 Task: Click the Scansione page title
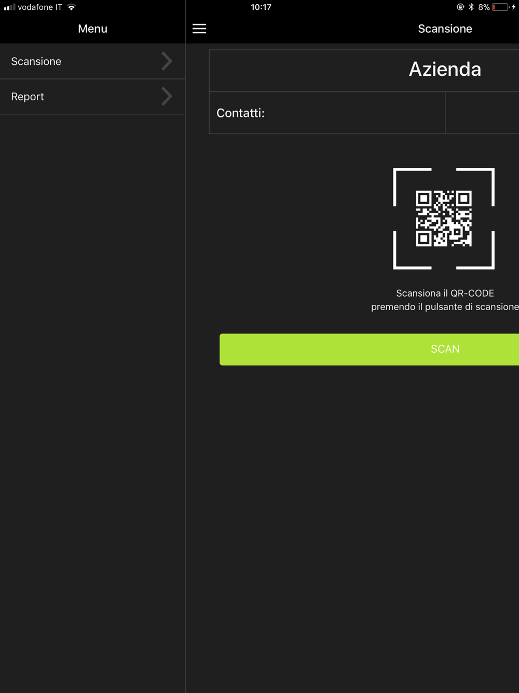tap(445, 29)
